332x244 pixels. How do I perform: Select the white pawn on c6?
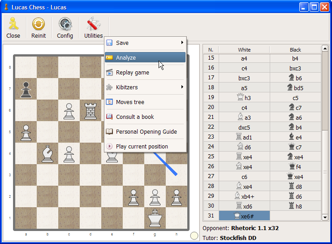pyautogui.click(x=69, y=111)
